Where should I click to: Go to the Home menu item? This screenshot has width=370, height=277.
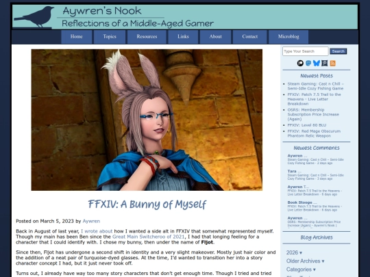point(77,37)
